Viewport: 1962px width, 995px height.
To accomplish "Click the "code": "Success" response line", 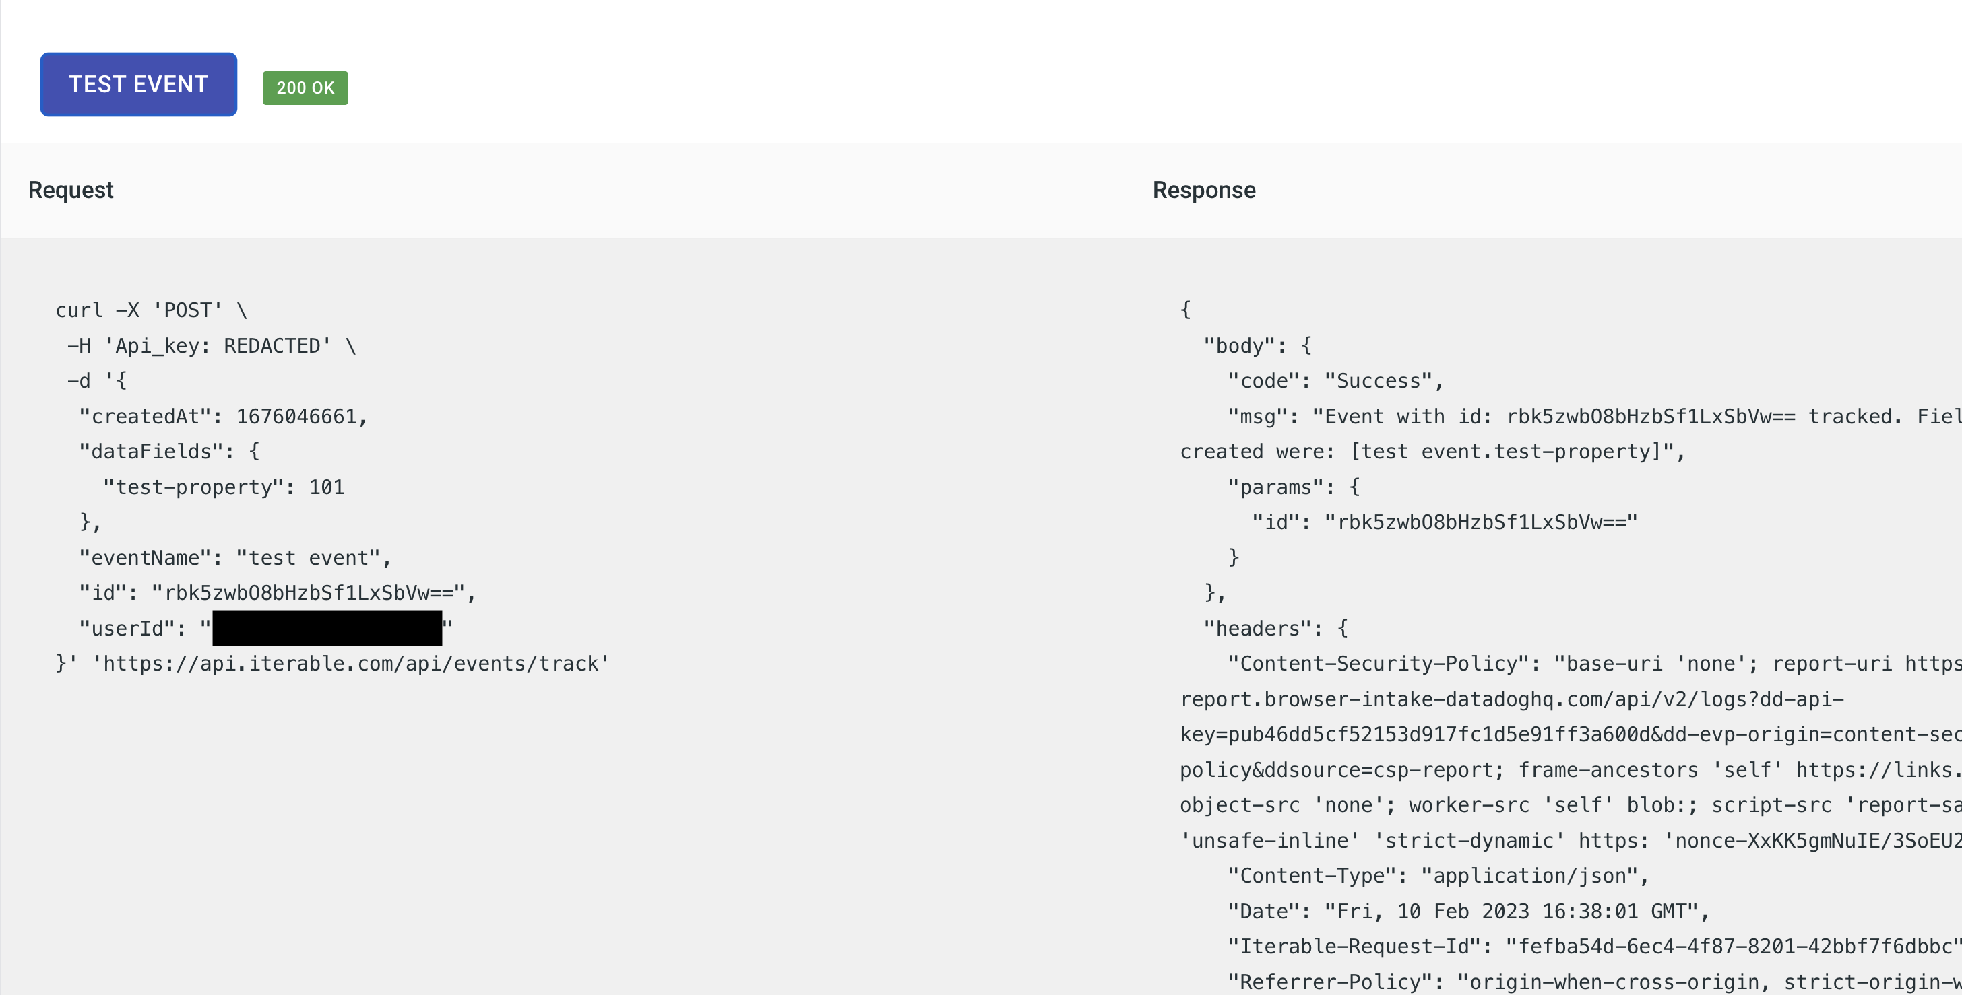I will [x=1335, y=380].
